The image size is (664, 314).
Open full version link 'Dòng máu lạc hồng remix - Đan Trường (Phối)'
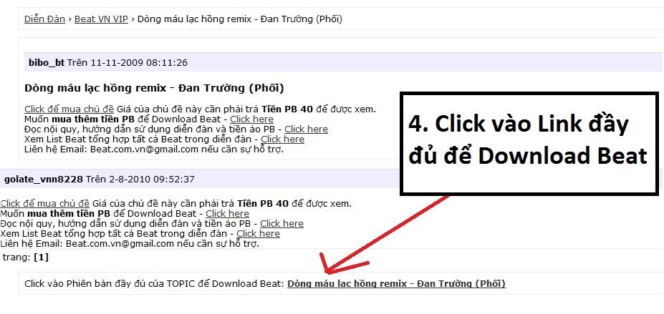tap(396, 283)
